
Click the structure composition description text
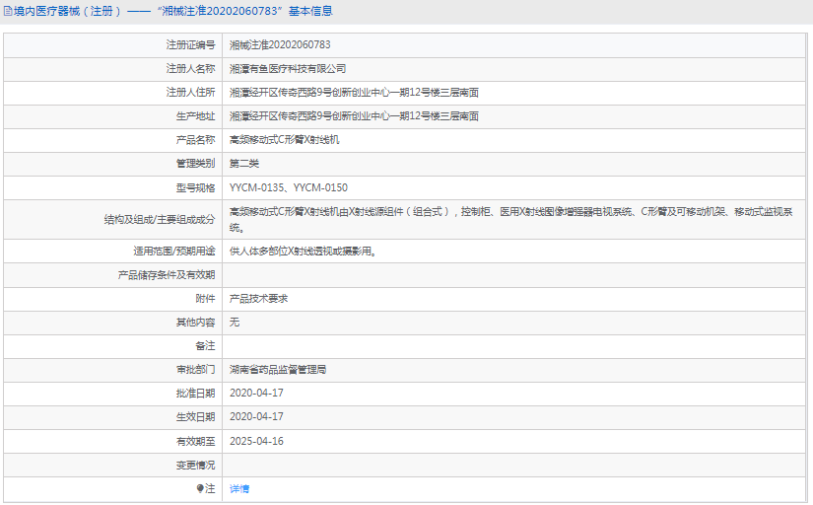point(511,220)
